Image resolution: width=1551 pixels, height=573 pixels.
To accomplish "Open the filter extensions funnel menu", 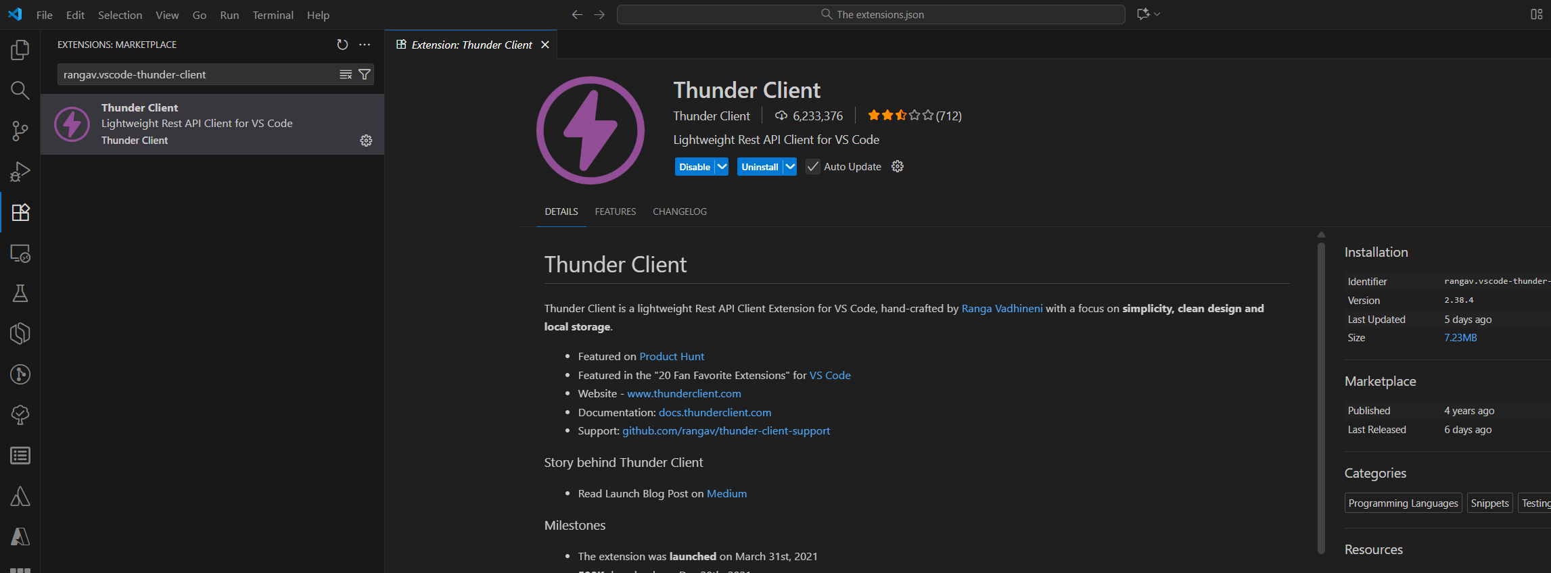I will pos(365,74).
